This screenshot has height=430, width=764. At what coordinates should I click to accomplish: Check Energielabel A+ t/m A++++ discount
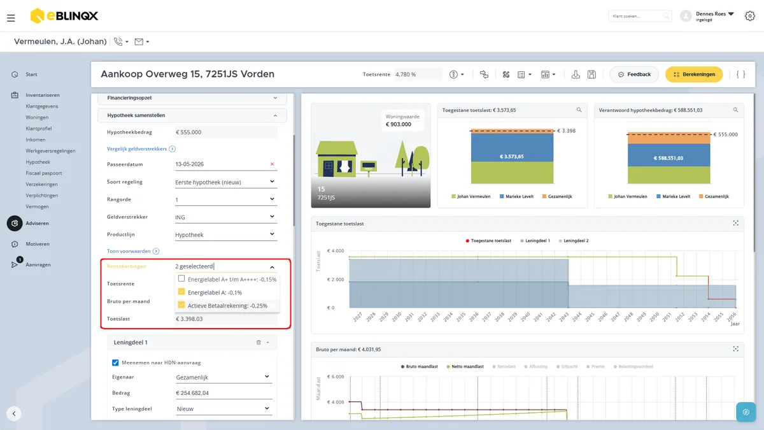181,279
